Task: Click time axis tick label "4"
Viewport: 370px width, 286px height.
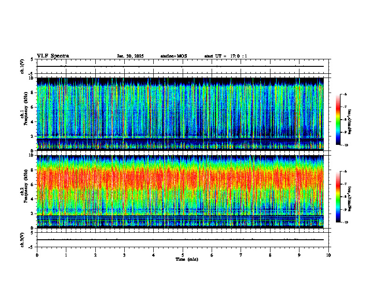Action: [154, 255]
